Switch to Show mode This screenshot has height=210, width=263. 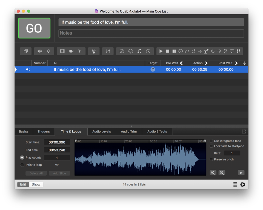[36, 185]
